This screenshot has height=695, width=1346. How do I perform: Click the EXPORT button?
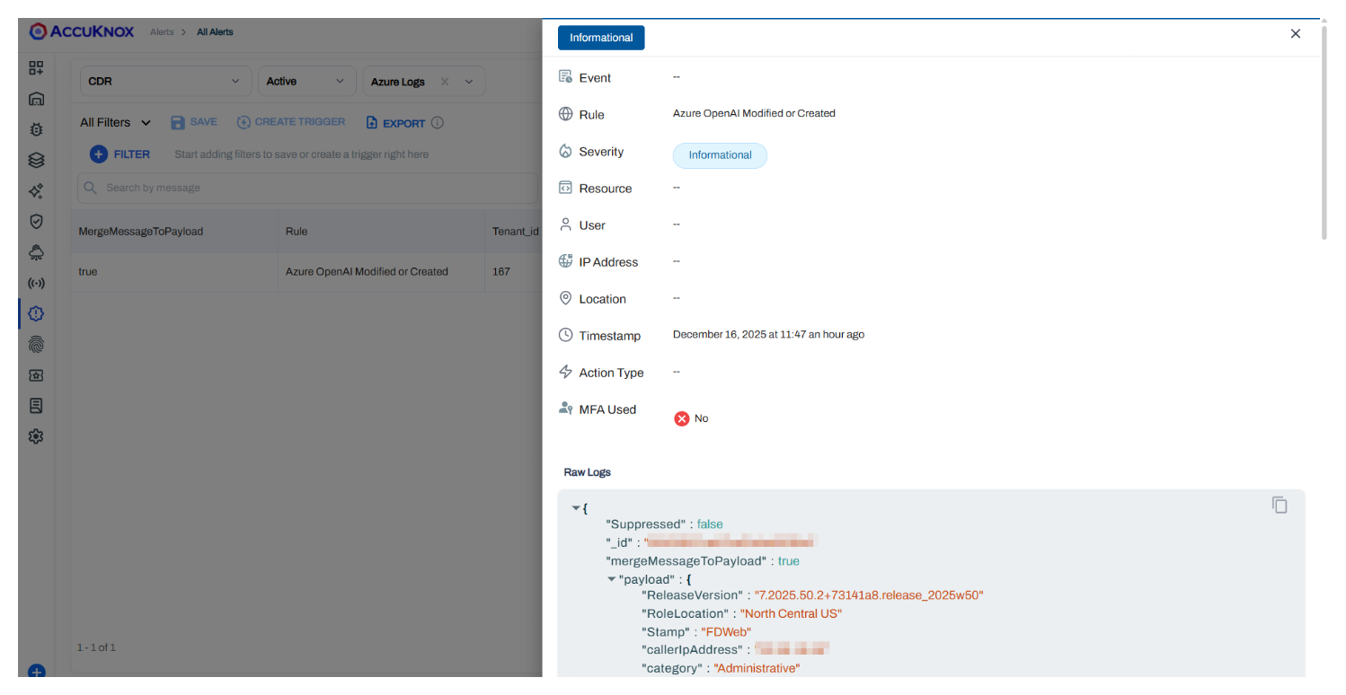click(x=395, y=123)
